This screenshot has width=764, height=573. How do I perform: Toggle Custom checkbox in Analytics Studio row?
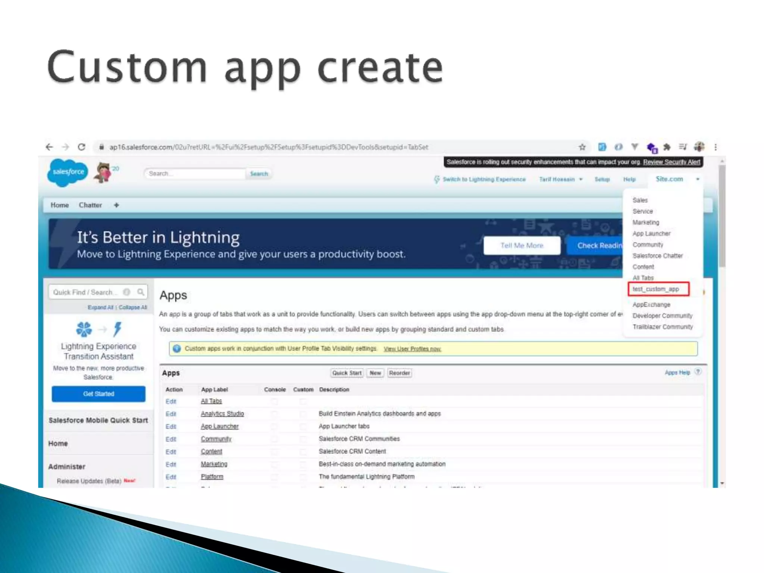[303, 414]
